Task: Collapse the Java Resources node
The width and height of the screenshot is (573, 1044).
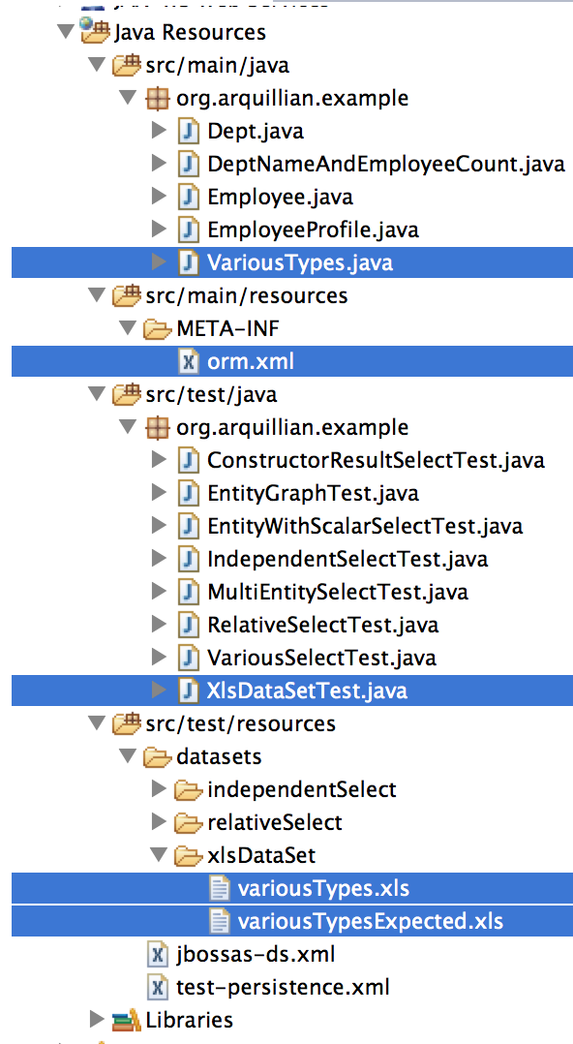Action: pyautogui.click(x=66, y=32)
